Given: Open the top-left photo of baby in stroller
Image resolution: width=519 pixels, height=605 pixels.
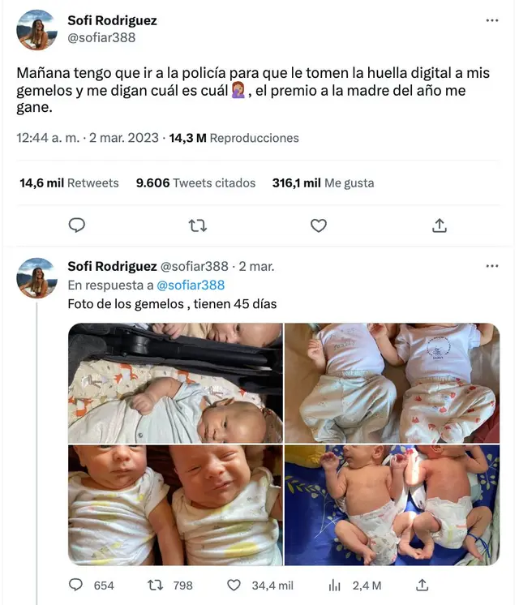Looking at the screenshot, I should coord(175,383).
